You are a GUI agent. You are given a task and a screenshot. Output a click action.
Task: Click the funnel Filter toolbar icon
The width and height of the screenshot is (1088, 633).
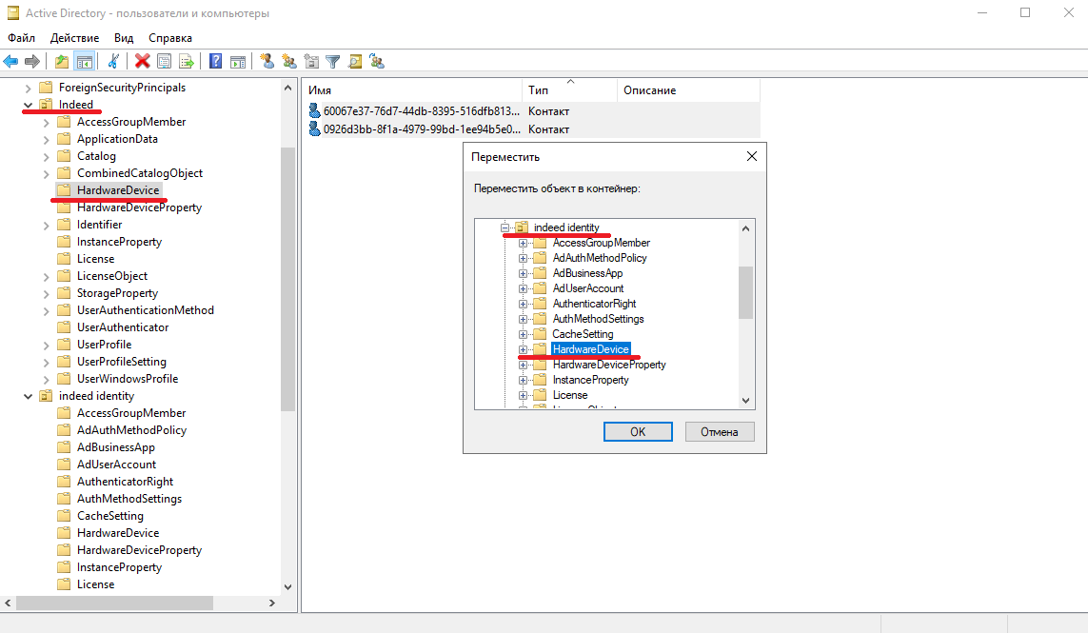(x=333, y=62)
